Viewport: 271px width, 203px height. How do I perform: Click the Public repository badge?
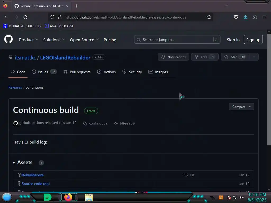coord(99,57)
